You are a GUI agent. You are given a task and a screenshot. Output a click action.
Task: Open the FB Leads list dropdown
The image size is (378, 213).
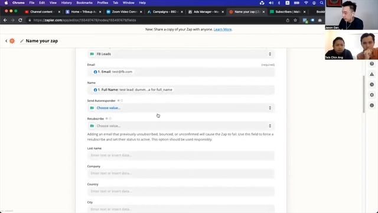tap(181, 54)
